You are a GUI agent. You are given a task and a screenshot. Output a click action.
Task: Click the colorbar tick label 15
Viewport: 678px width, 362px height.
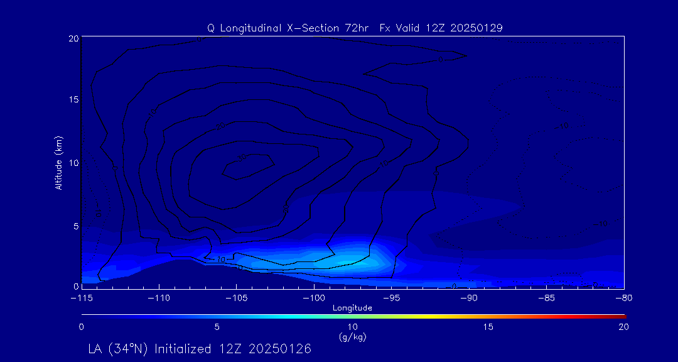[488, 328]
